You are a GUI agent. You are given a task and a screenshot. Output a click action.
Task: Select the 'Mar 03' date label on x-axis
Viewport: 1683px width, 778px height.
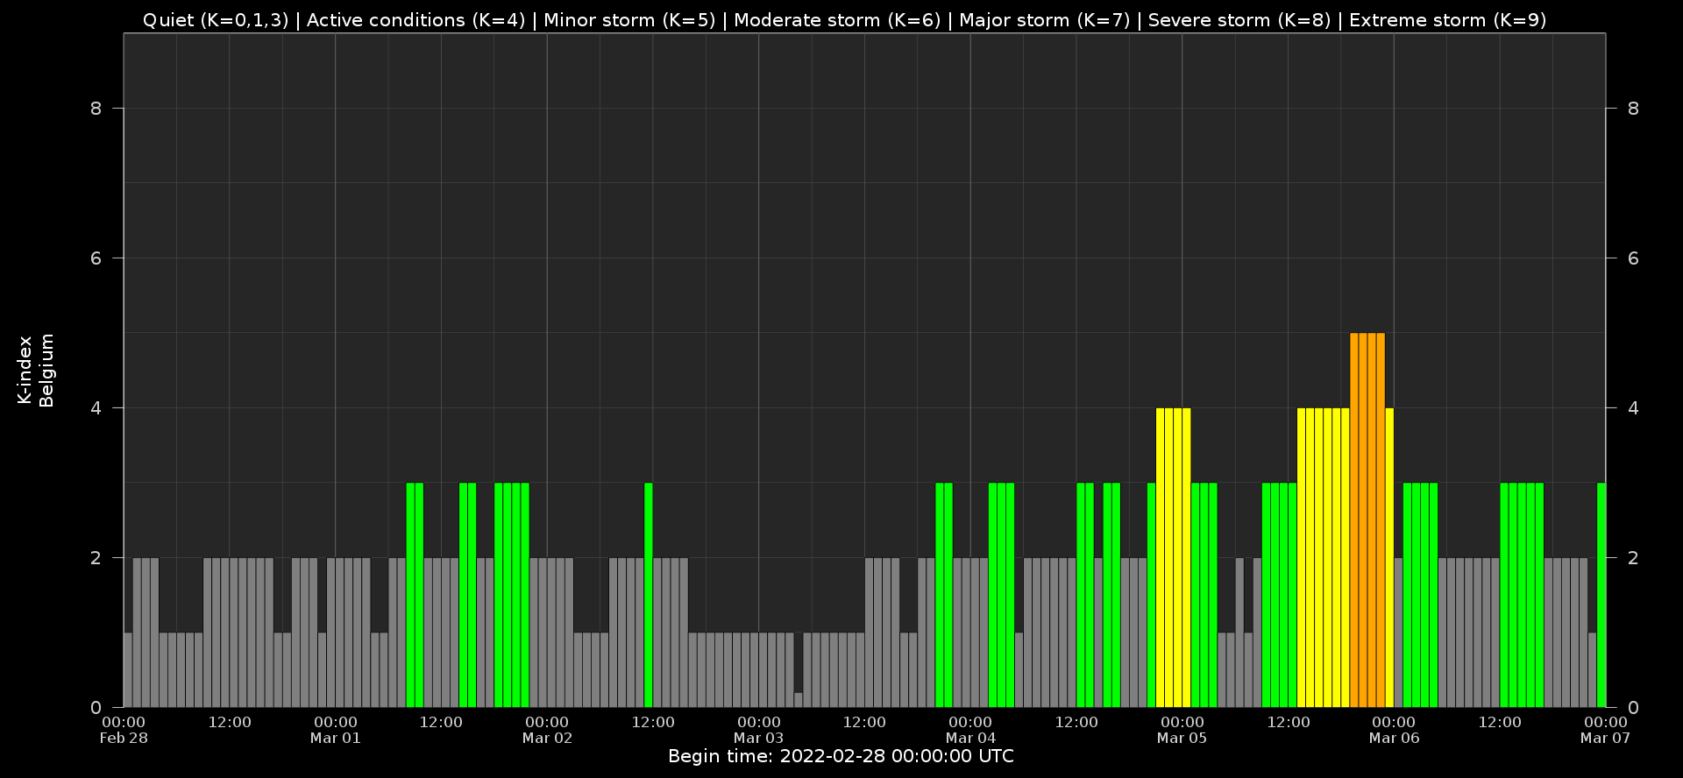point(758,738)
